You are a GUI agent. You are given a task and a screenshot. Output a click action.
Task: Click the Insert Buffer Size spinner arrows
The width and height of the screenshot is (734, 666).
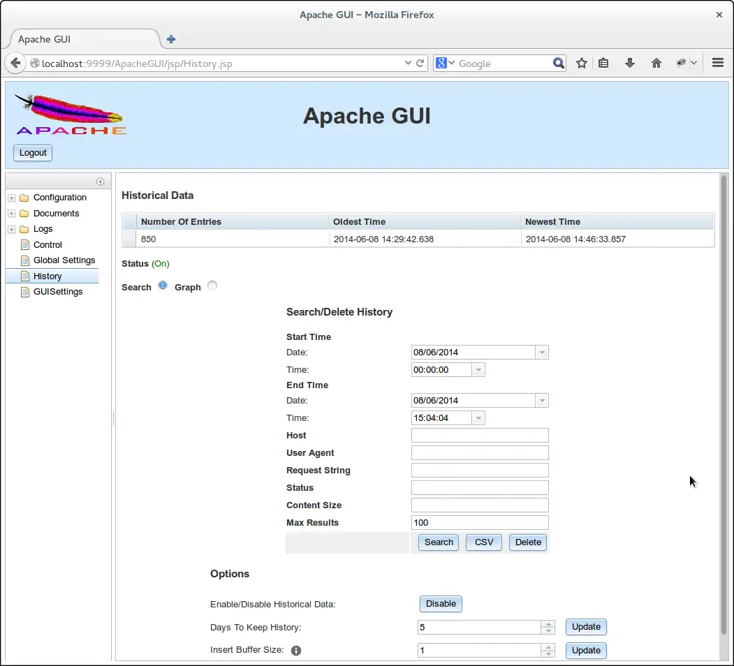pyautogui.click(x=548, y=650)
